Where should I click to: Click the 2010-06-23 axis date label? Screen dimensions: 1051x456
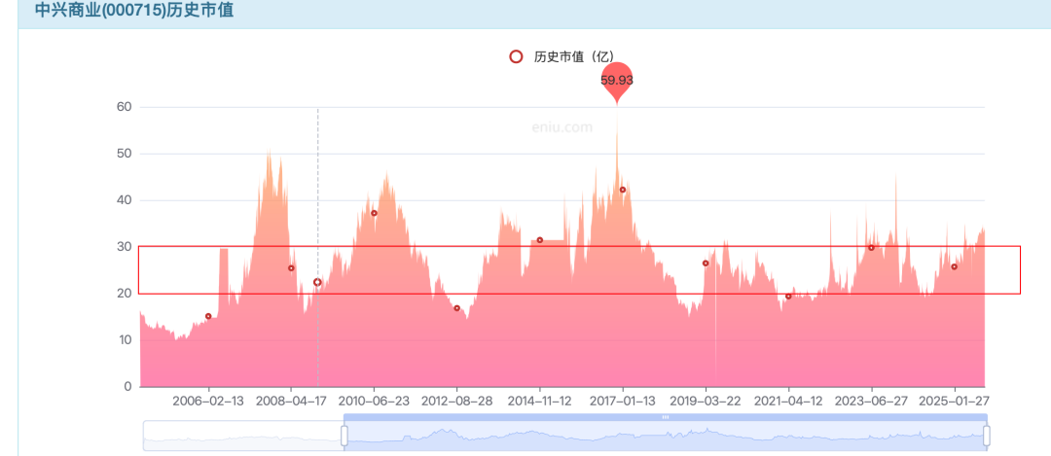tap(374, 402)
